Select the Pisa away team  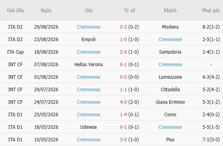170,139
